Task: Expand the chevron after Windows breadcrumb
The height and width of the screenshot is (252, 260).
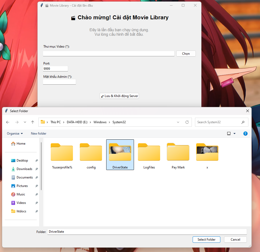Action: [x=109, y=122]
